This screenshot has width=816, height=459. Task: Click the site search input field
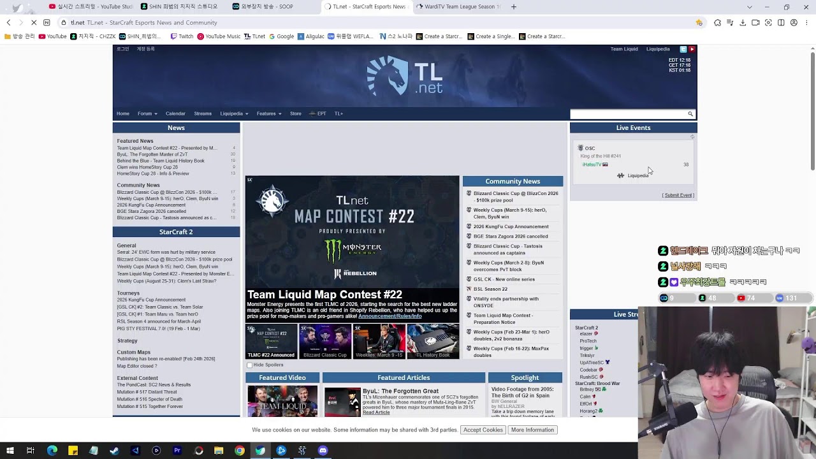tap(628, 114)
